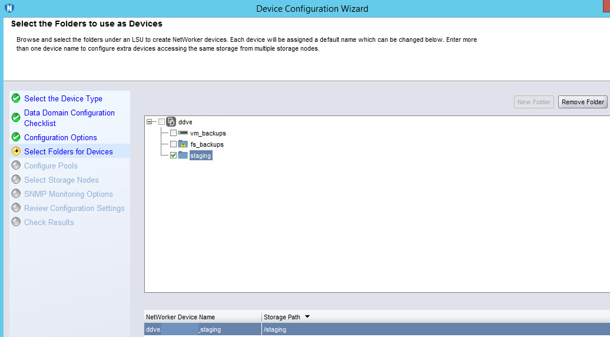
Task: Click the New Folder button
Action: [x=533, y=102]
